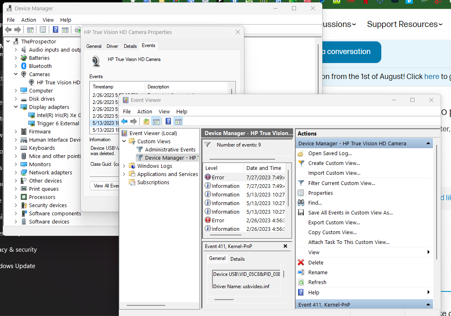Screen dimensions: 451x316
Task: Close the Event 411 preview pane
Action: 285,246
